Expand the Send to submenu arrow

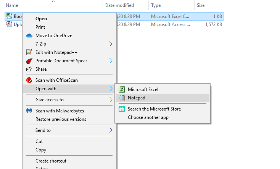click(111, 130)
